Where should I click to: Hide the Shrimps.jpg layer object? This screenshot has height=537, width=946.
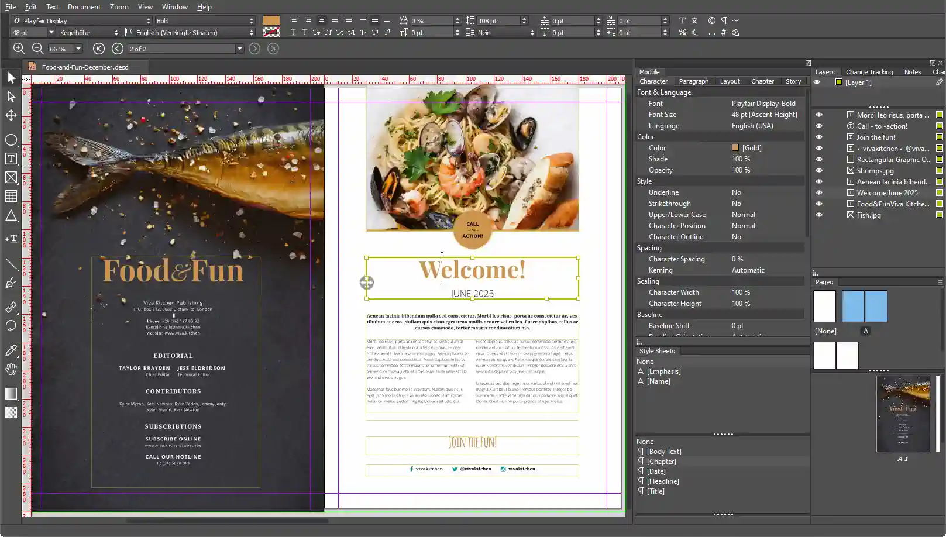point(819,170)
